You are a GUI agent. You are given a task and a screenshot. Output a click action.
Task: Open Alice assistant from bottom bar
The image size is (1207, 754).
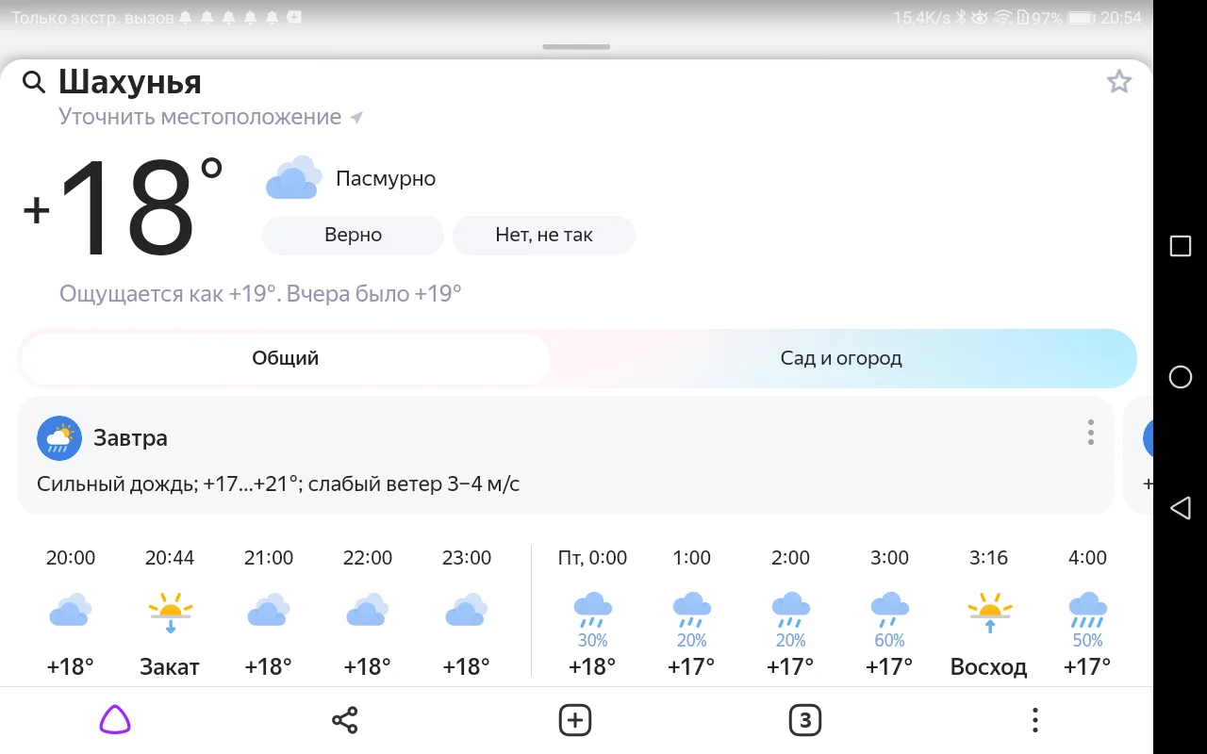point(114,719)
